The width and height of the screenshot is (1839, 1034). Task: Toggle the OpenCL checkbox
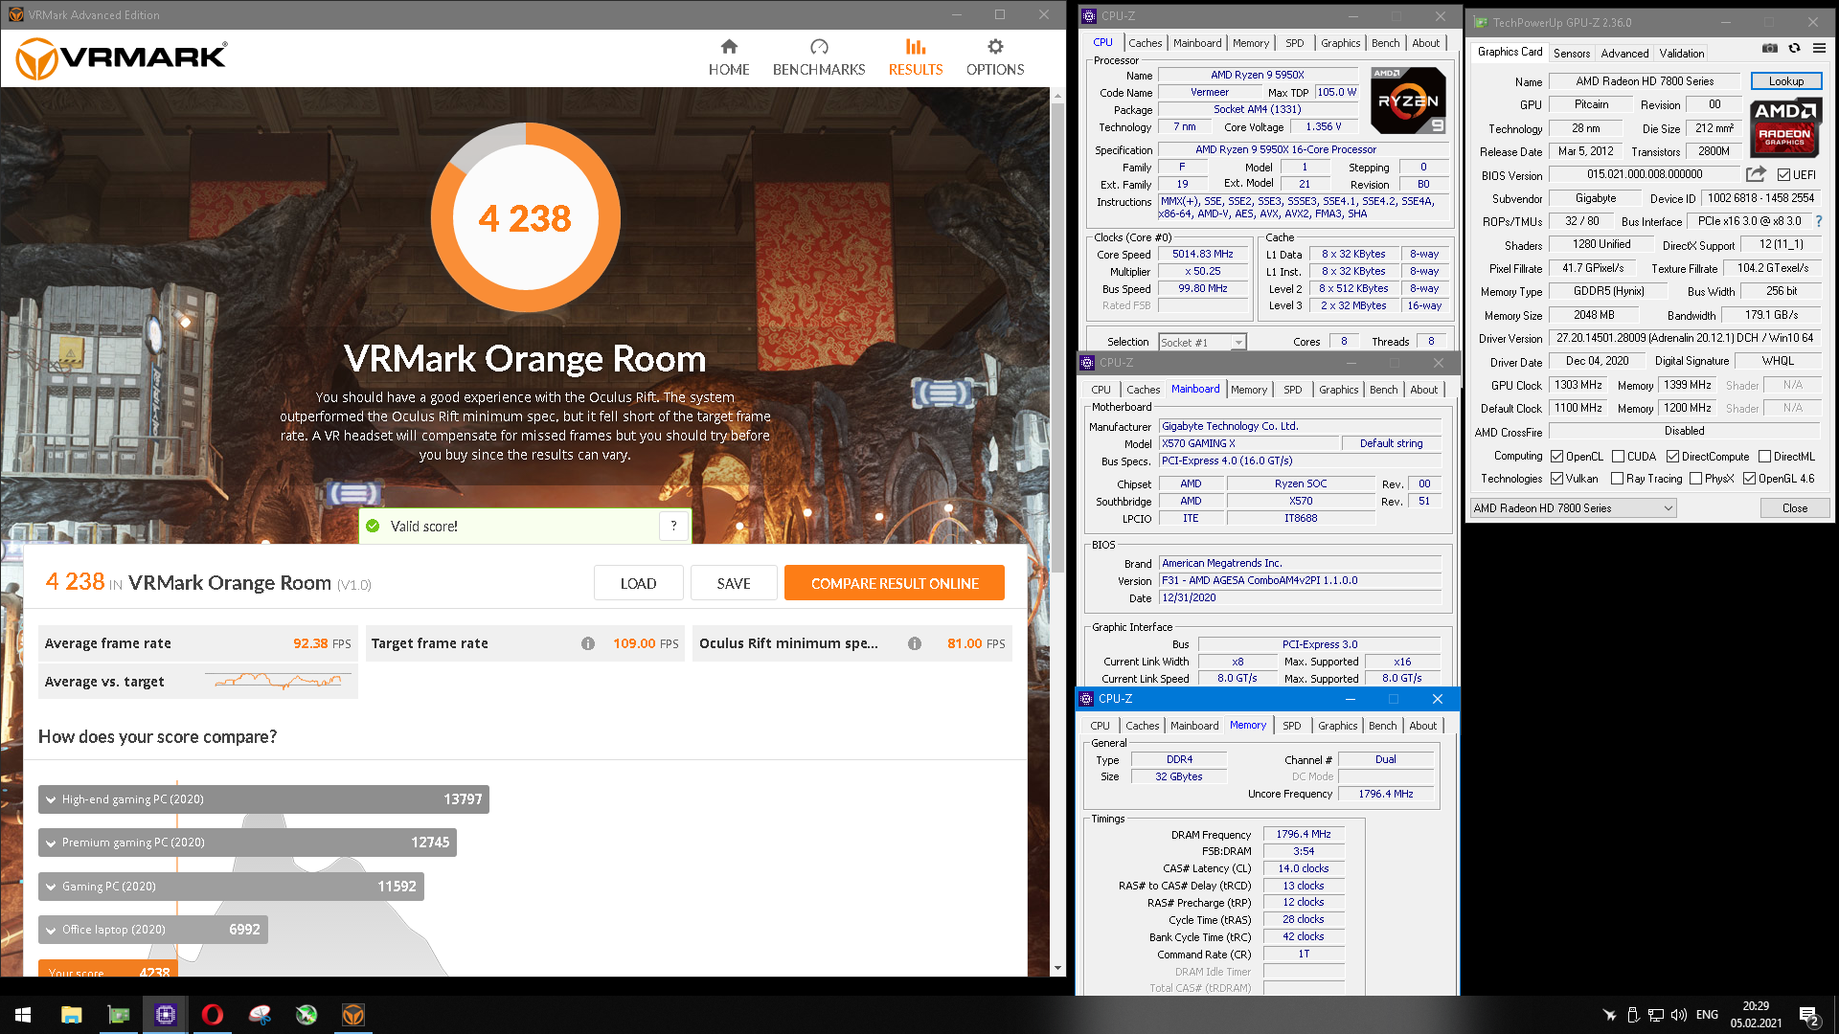[x=1557, y=457]
